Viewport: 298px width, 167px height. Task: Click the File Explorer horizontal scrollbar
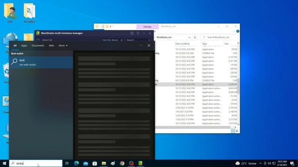(x=193, y=128)
